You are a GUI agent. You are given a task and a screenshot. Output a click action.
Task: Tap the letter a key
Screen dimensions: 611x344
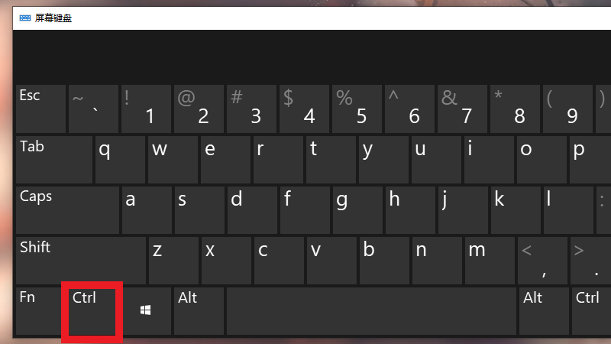tap(147, 209)
